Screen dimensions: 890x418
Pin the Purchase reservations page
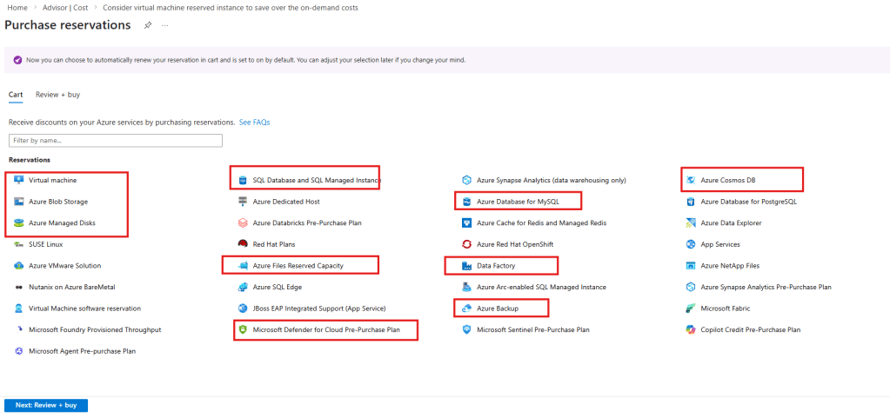click(148, 25)
